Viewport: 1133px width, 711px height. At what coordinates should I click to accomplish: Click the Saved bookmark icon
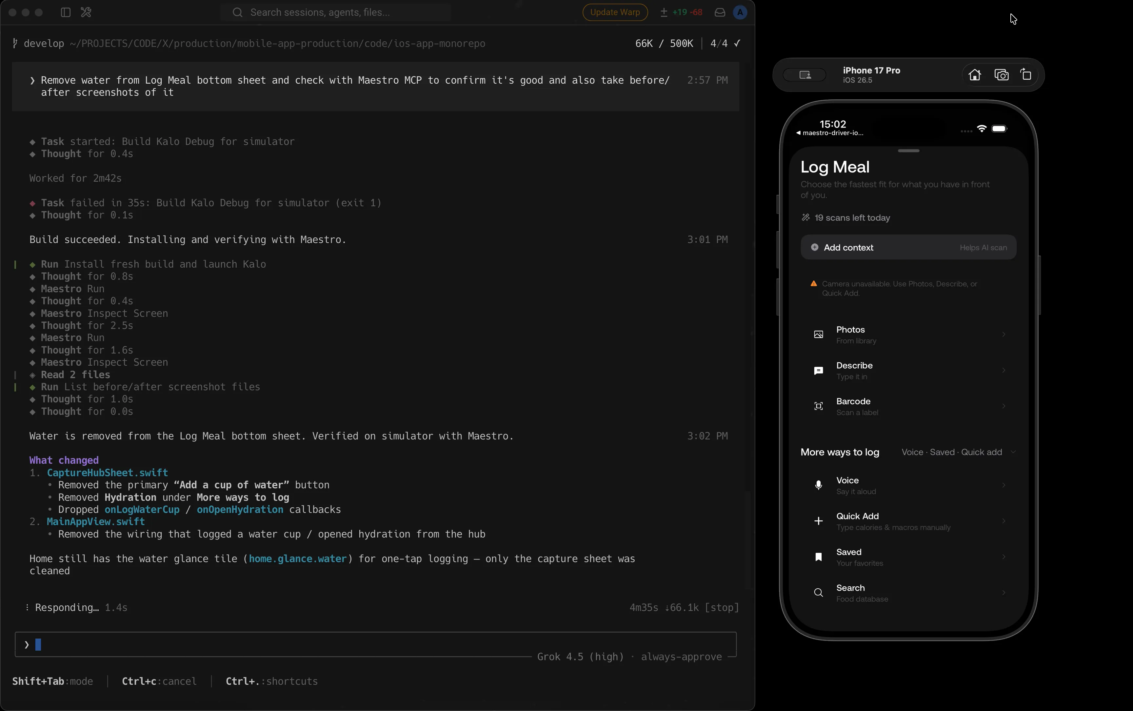click(819, 557)
